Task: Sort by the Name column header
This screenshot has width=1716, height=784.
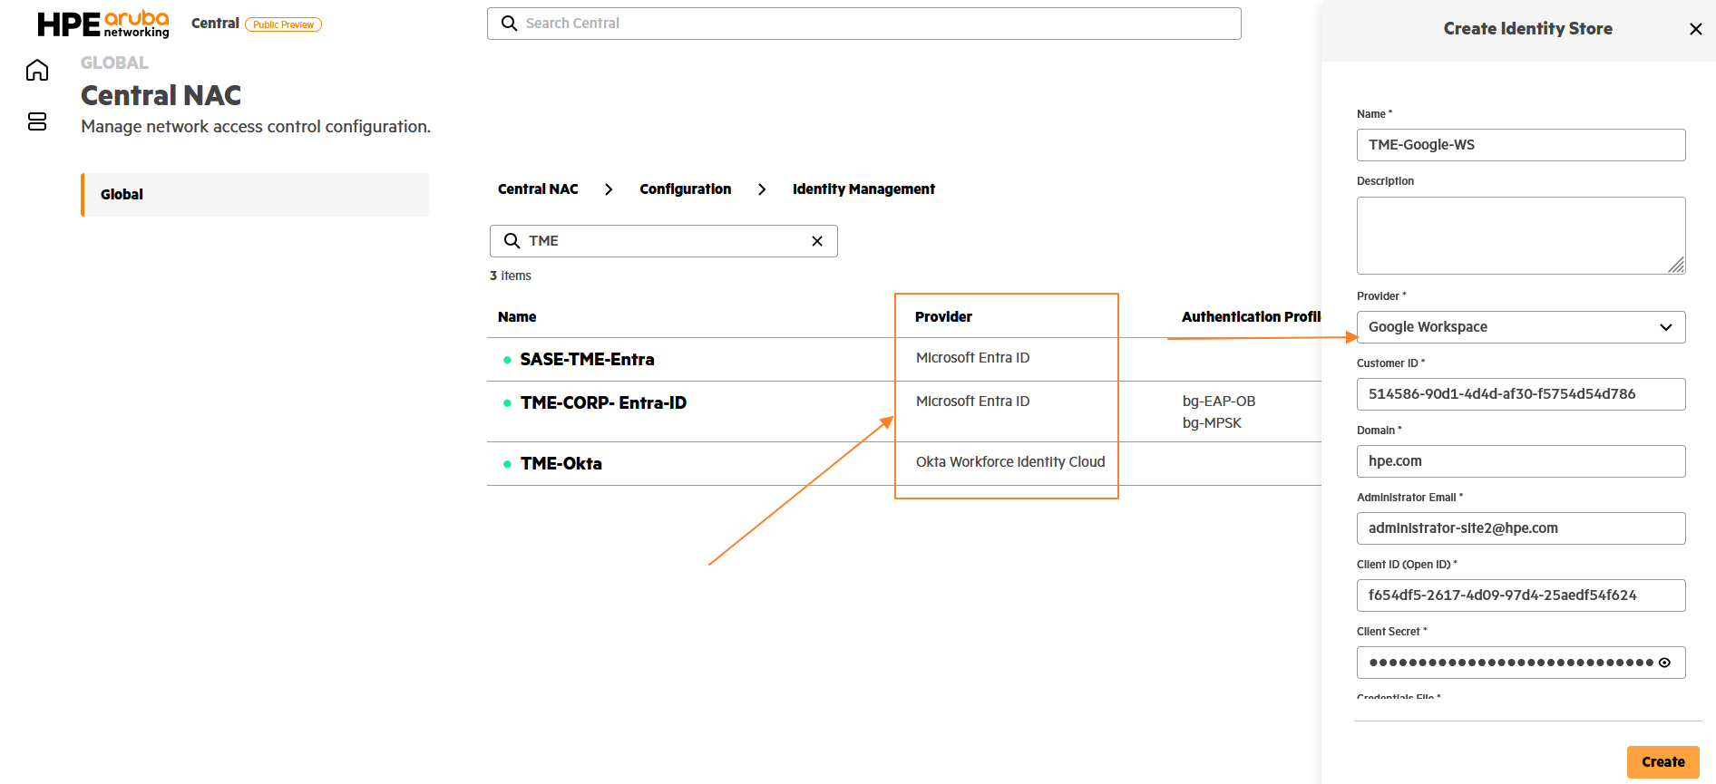Action: click(517, 317)
